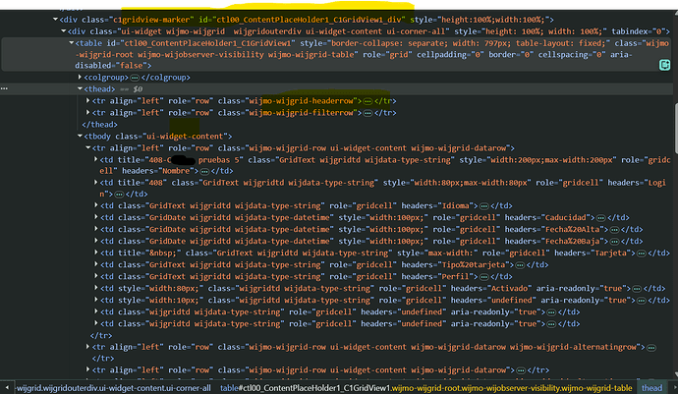Screen dimensions: 678x394
Task: Click ellipsis badge of headers="Perfil" td
Action: pos(484,277)
